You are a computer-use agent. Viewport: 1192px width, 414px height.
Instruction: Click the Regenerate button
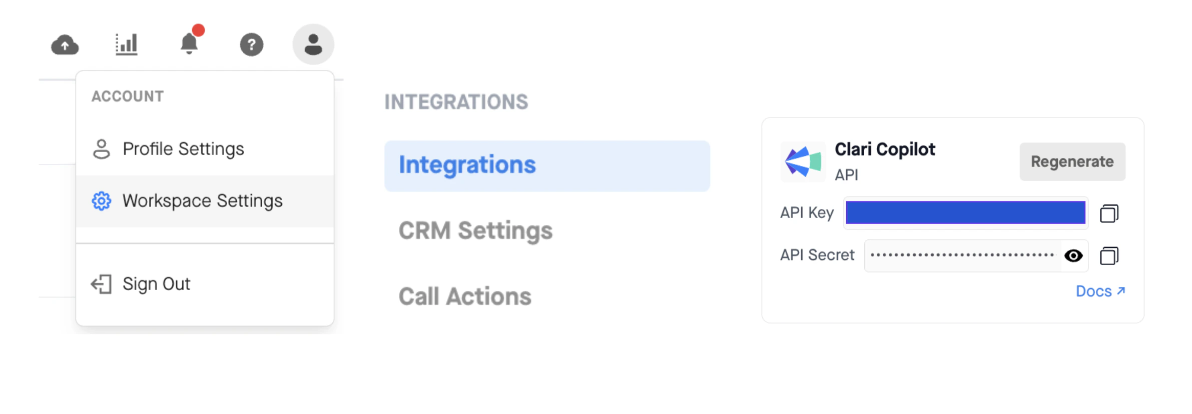(x=1072, y=161)
